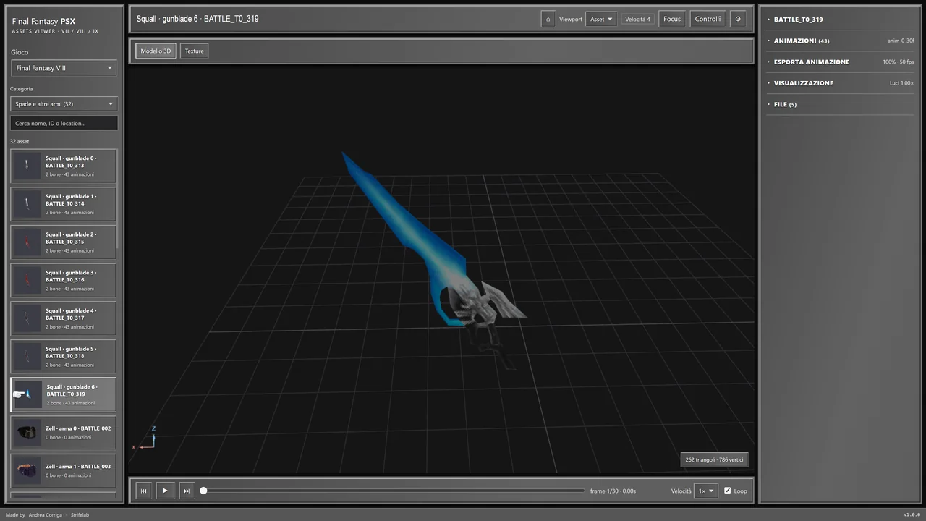Screen dimensions: 926x521
Task: Play the animation
Action: pos(165,491)
